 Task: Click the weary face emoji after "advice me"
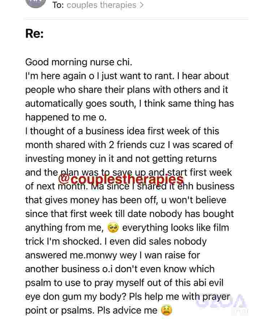coord(166,310)
